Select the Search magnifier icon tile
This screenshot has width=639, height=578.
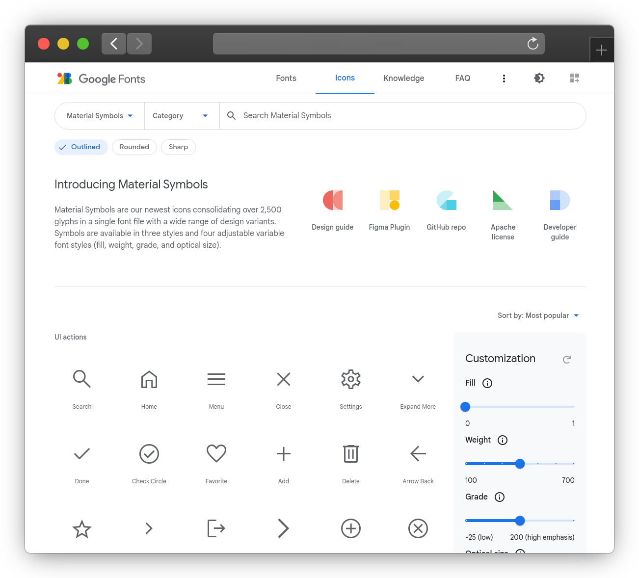click(82, 389)
